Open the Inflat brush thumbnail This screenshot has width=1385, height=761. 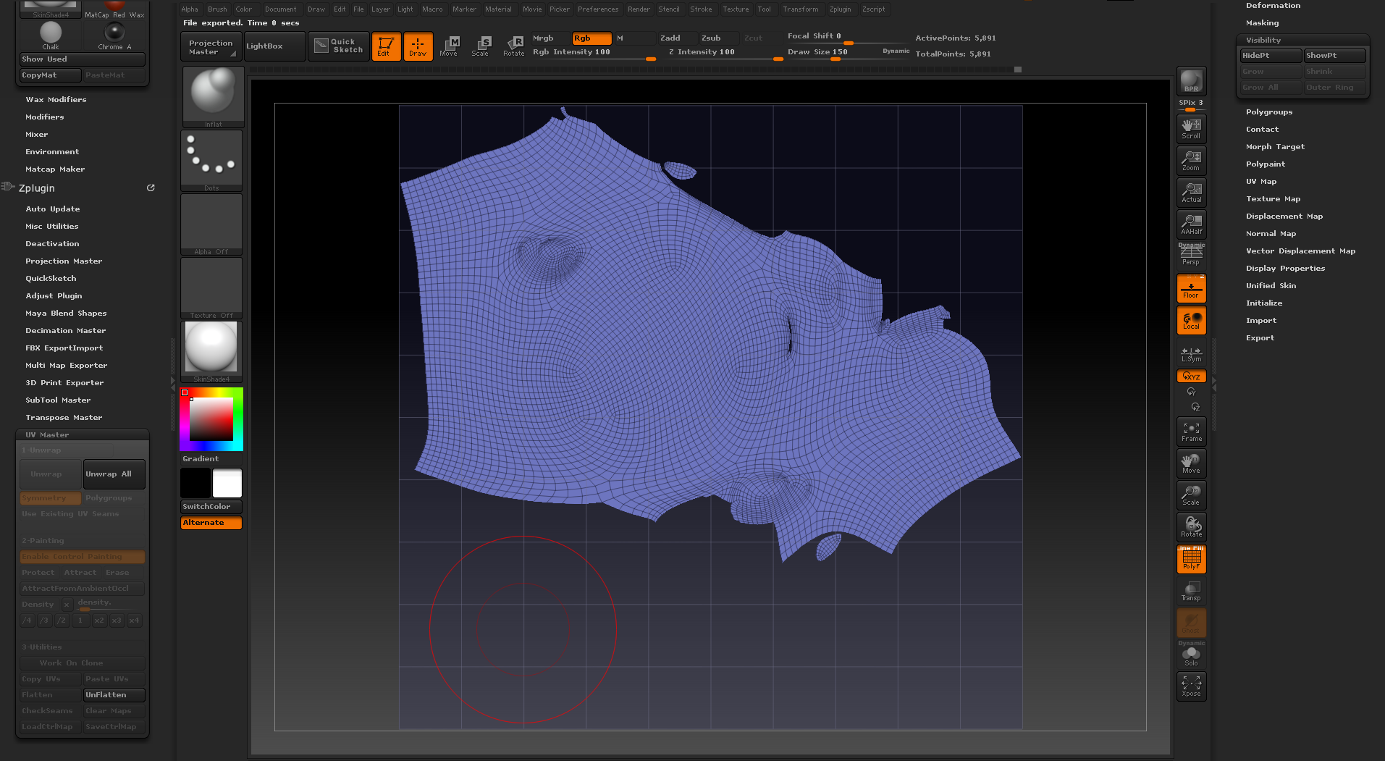tap(213, 97)
